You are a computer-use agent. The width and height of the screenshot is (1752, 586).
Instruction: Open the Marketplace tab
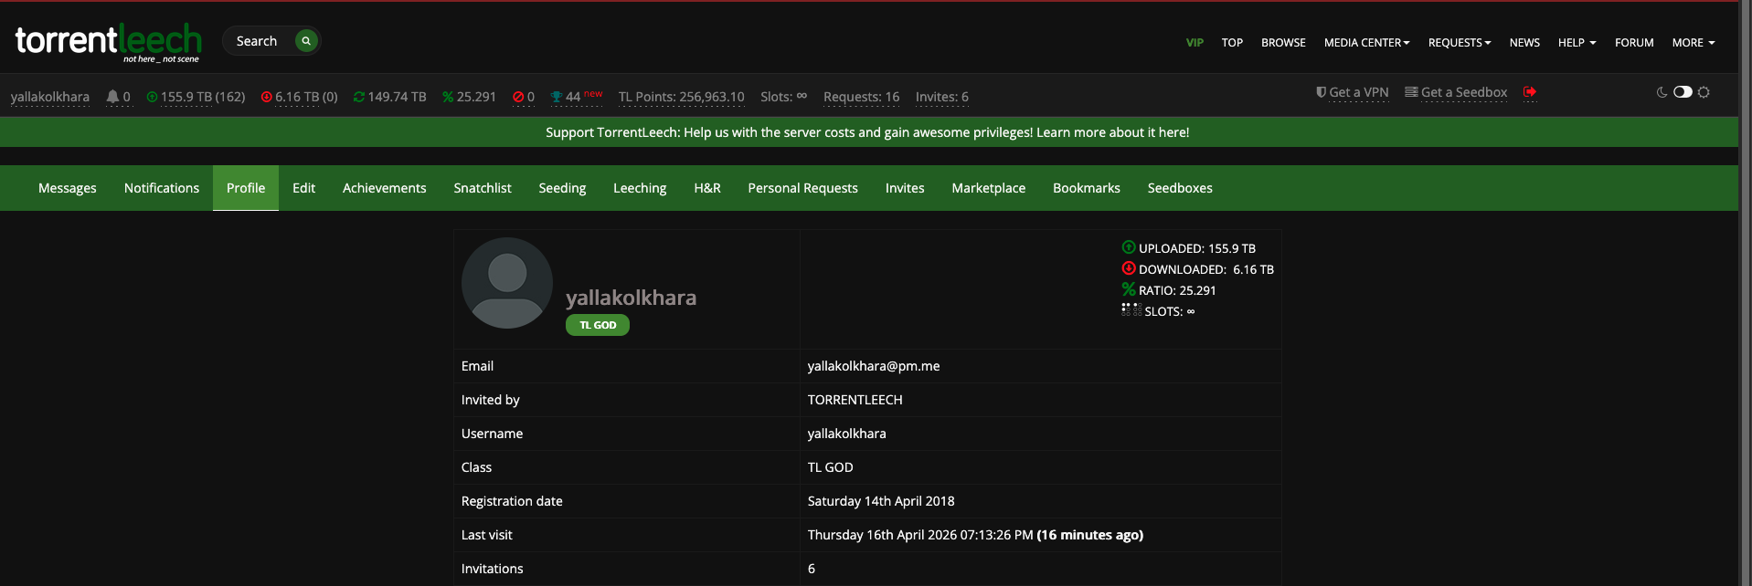point(989,188)
